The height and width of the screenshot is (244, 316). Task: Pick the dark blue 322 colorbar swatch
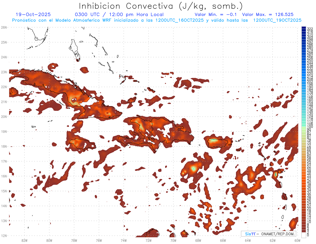click(x=304, y=28)
